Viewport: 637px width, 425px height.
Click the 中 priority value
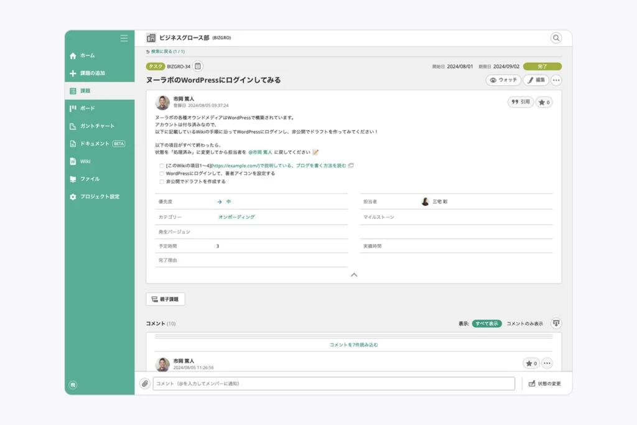228,202
